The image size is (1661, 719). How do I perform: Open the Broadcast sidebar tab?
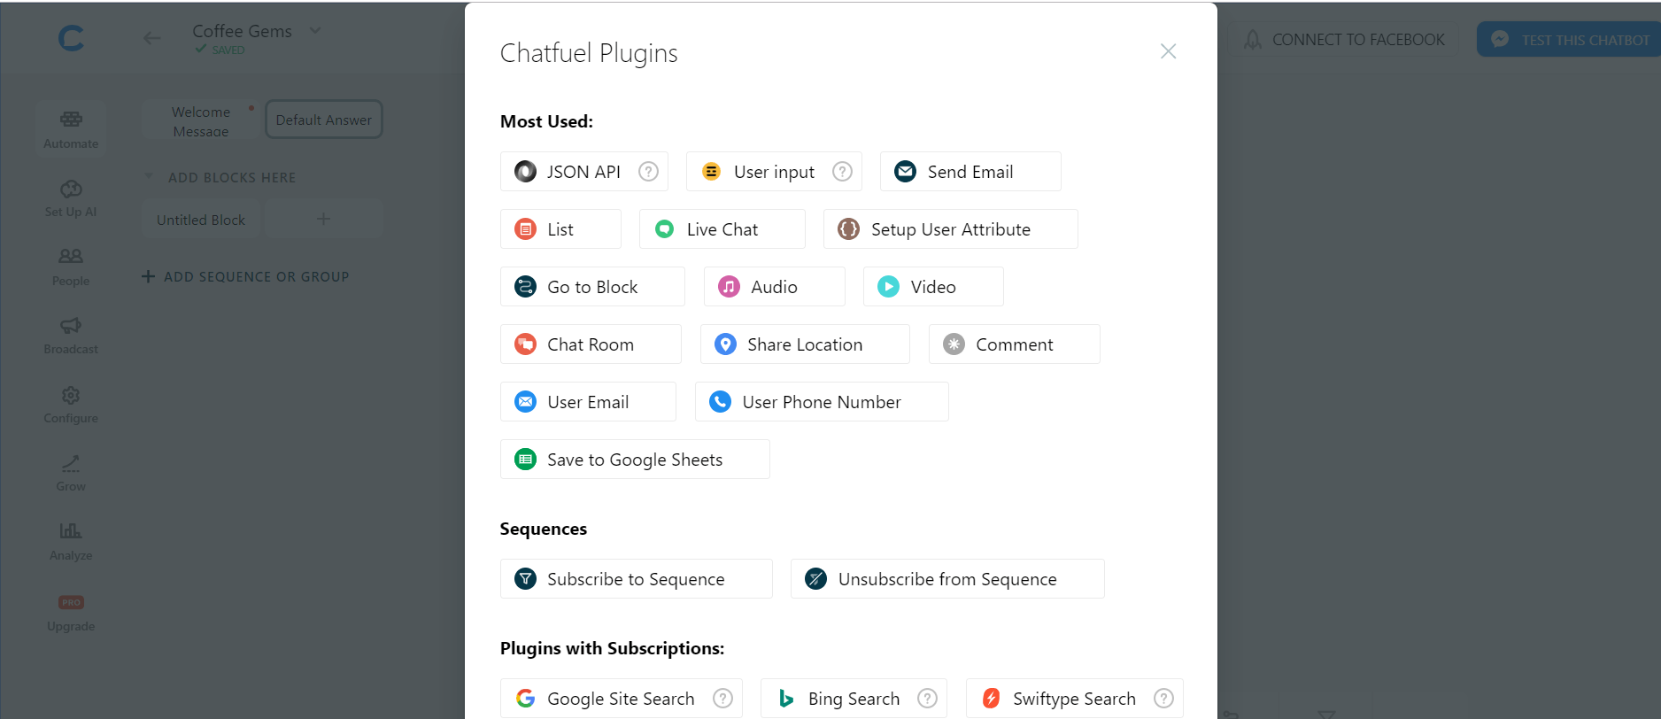(71, 336)
